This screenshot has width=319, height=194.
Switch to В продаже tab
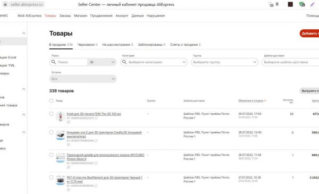[x=61, y=45]
